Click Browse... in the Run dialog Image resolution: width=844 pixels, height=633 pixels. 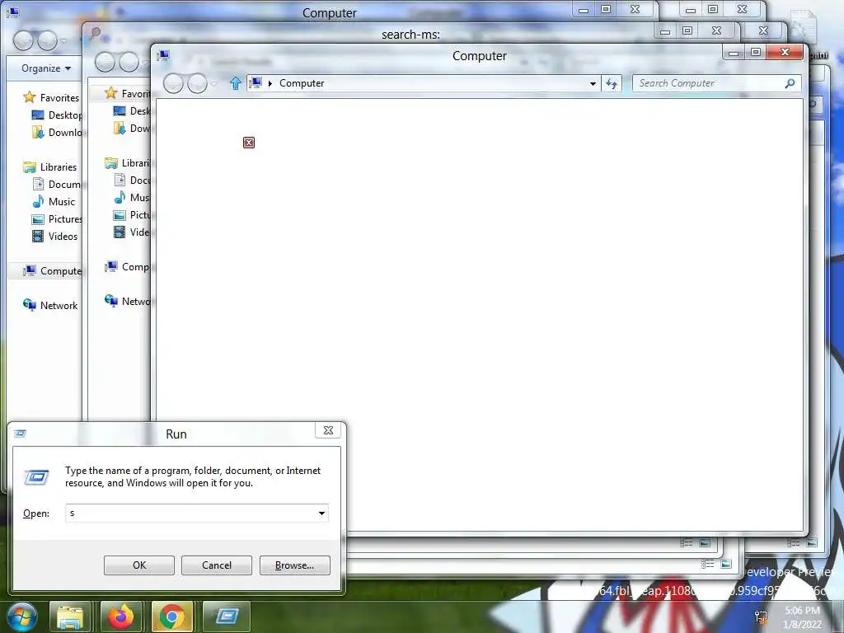(294, 565)
